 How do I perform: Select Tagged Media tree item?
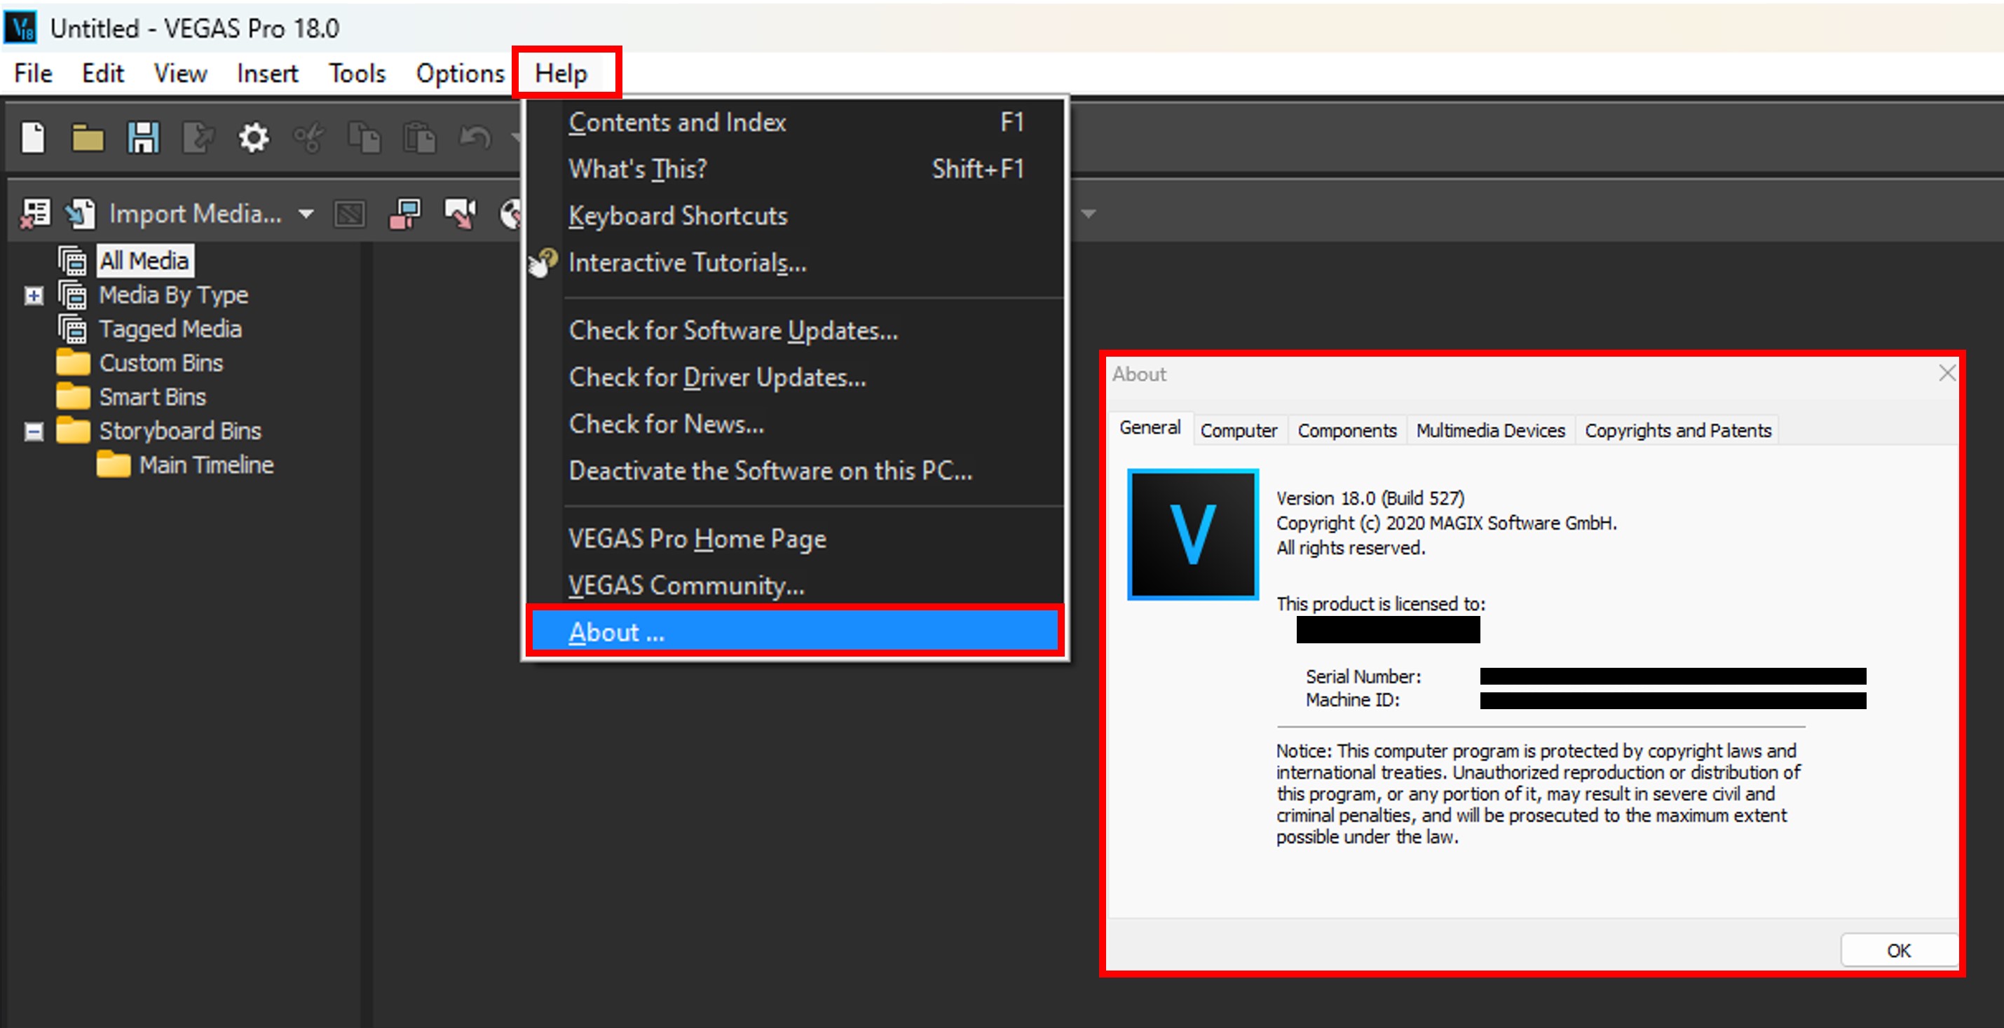[170, 329]
